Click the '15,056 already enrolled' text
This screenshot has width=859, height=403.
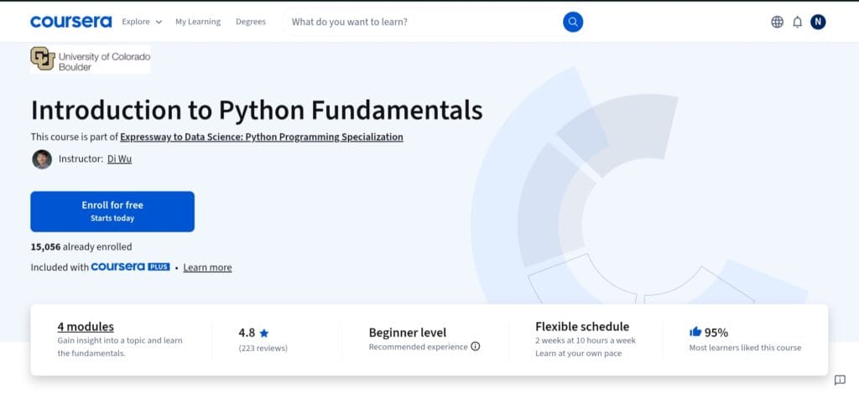(81, 246)
